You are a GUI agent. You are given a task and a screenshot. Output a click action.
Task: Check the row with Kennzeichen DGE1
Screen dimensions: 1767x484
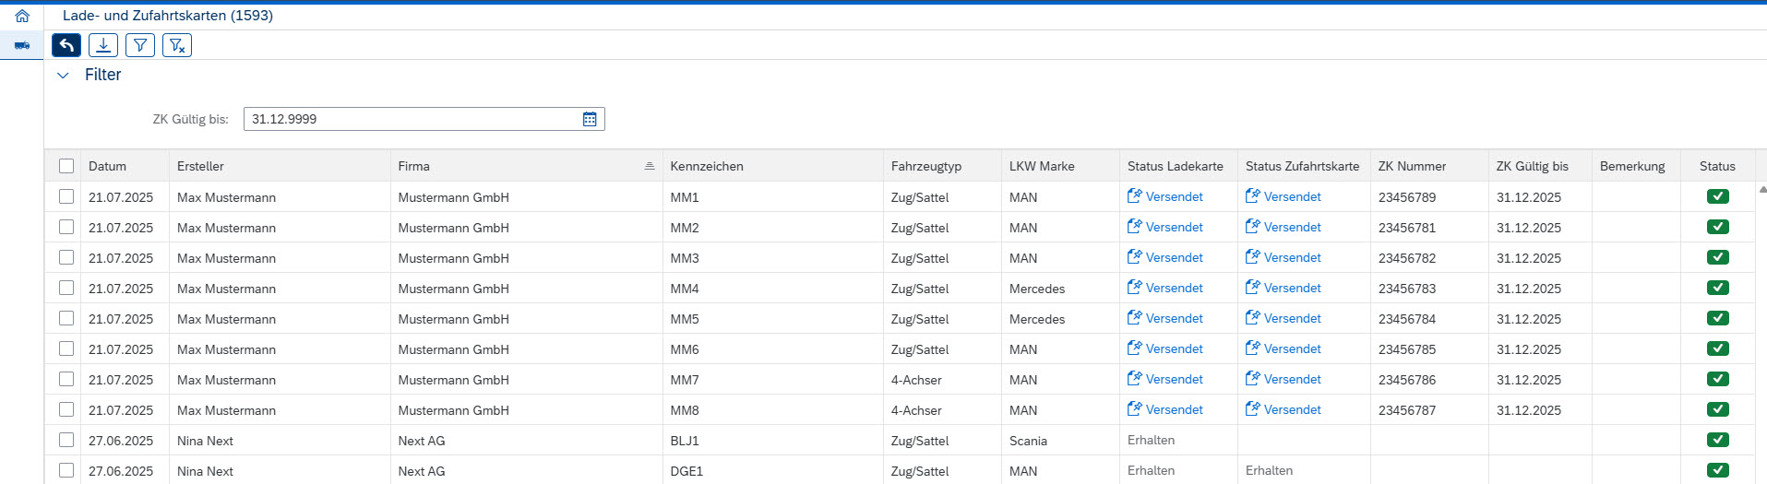click(66, 470)
